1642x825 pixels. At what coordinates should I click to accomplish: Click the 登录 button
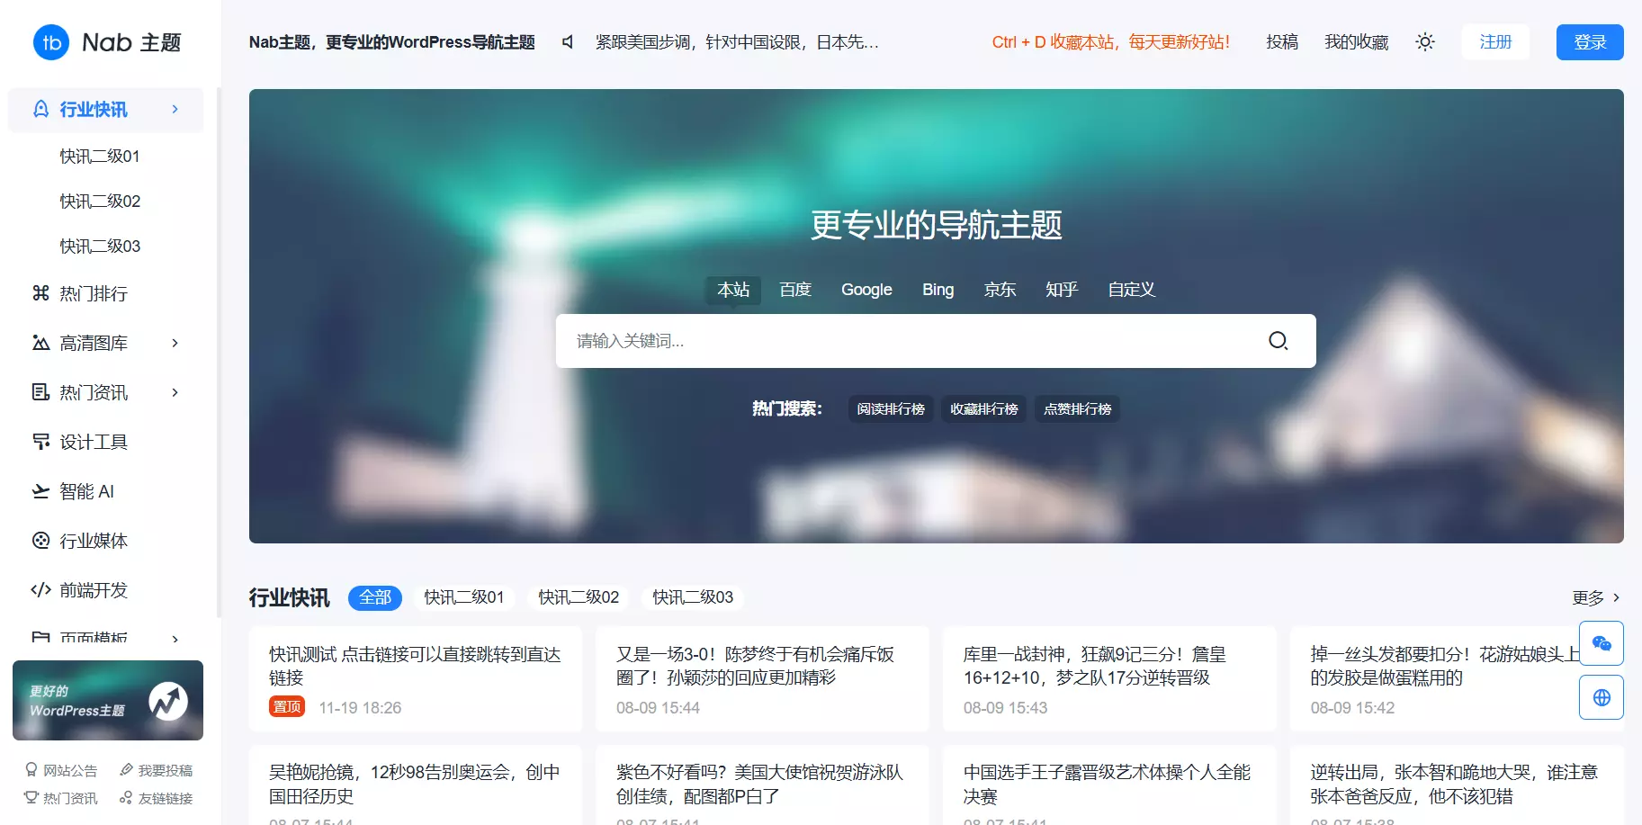pos(1589,41)
